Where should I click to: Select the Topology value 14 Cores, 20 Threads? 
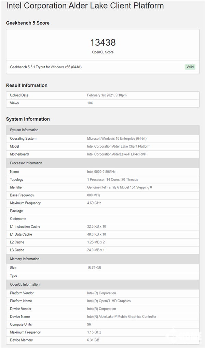(112, 179)
